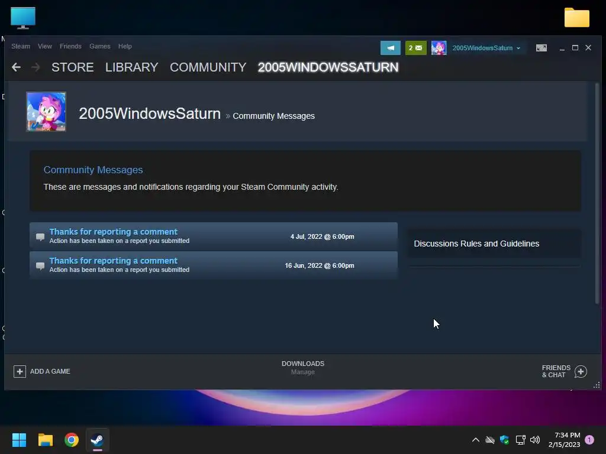This screenshot has height=454, width=606.
Task: Go forward with the right arrow
Action: pyautogui.click(x=36, y=67)
